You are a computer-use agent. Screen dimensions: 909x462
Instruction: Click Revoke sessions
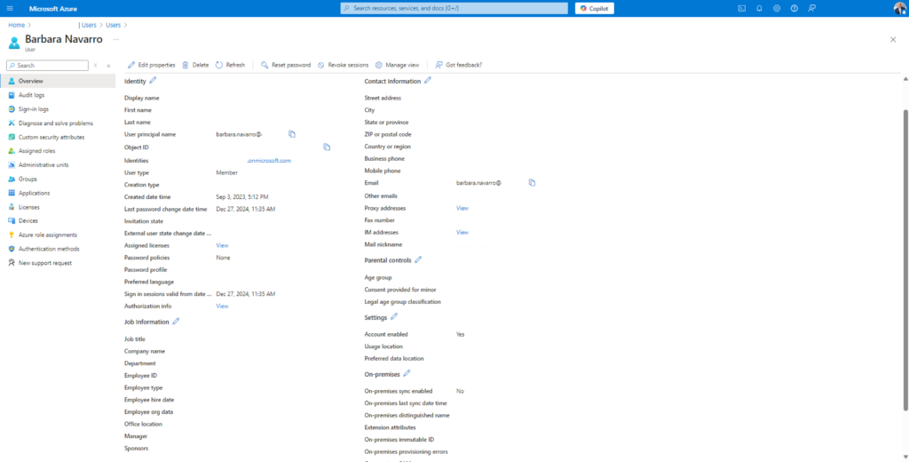(x=343, y=65)
